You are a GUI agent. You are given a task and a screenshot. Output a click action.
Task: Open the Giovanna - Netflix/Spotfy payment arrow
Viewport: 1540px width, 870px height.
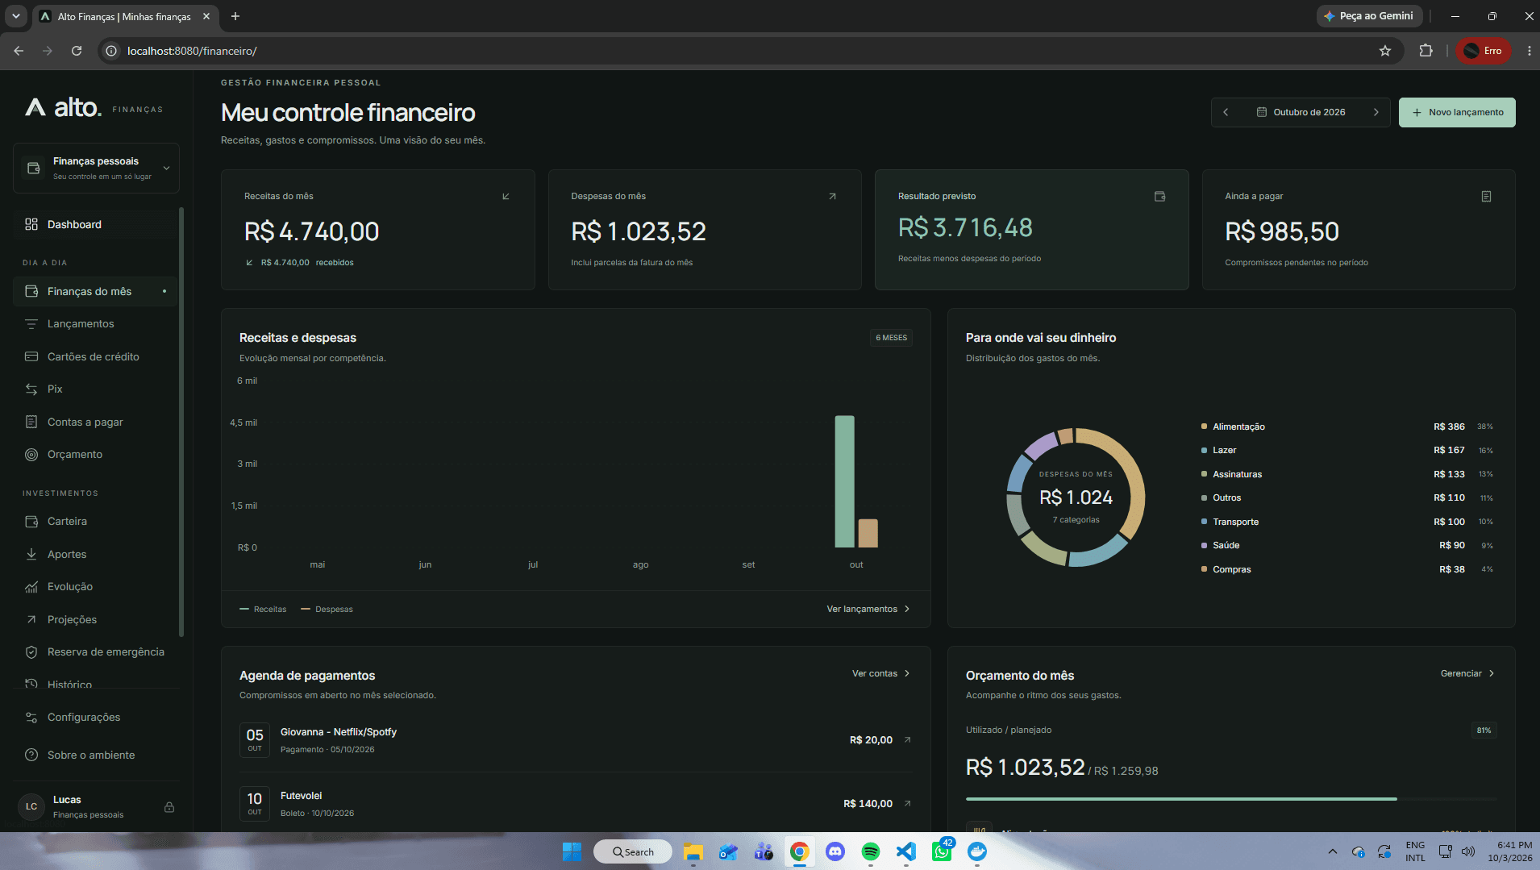908,739
